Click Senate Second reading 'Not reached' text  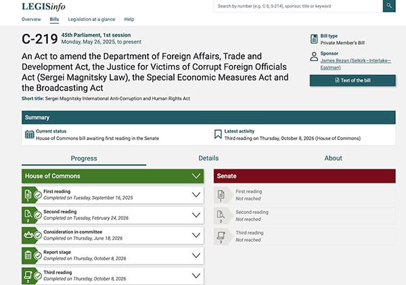(x=248, y=219)
